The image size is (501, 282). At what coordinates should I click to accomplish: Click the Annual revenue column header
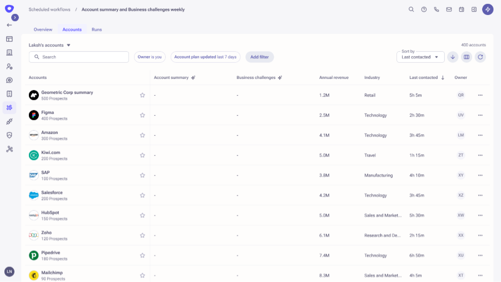[x=334, y=78]
